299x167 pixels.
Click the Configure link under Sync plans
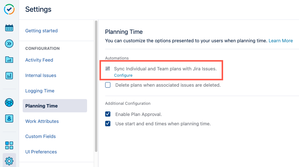(x=123, y=75)
